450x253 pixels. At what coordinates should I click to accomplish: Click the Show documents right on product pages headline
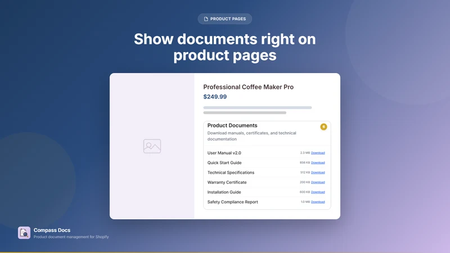coord(224,47)
